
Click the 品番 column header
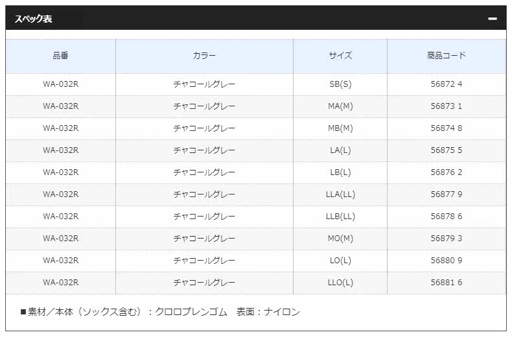coord(60,56)
